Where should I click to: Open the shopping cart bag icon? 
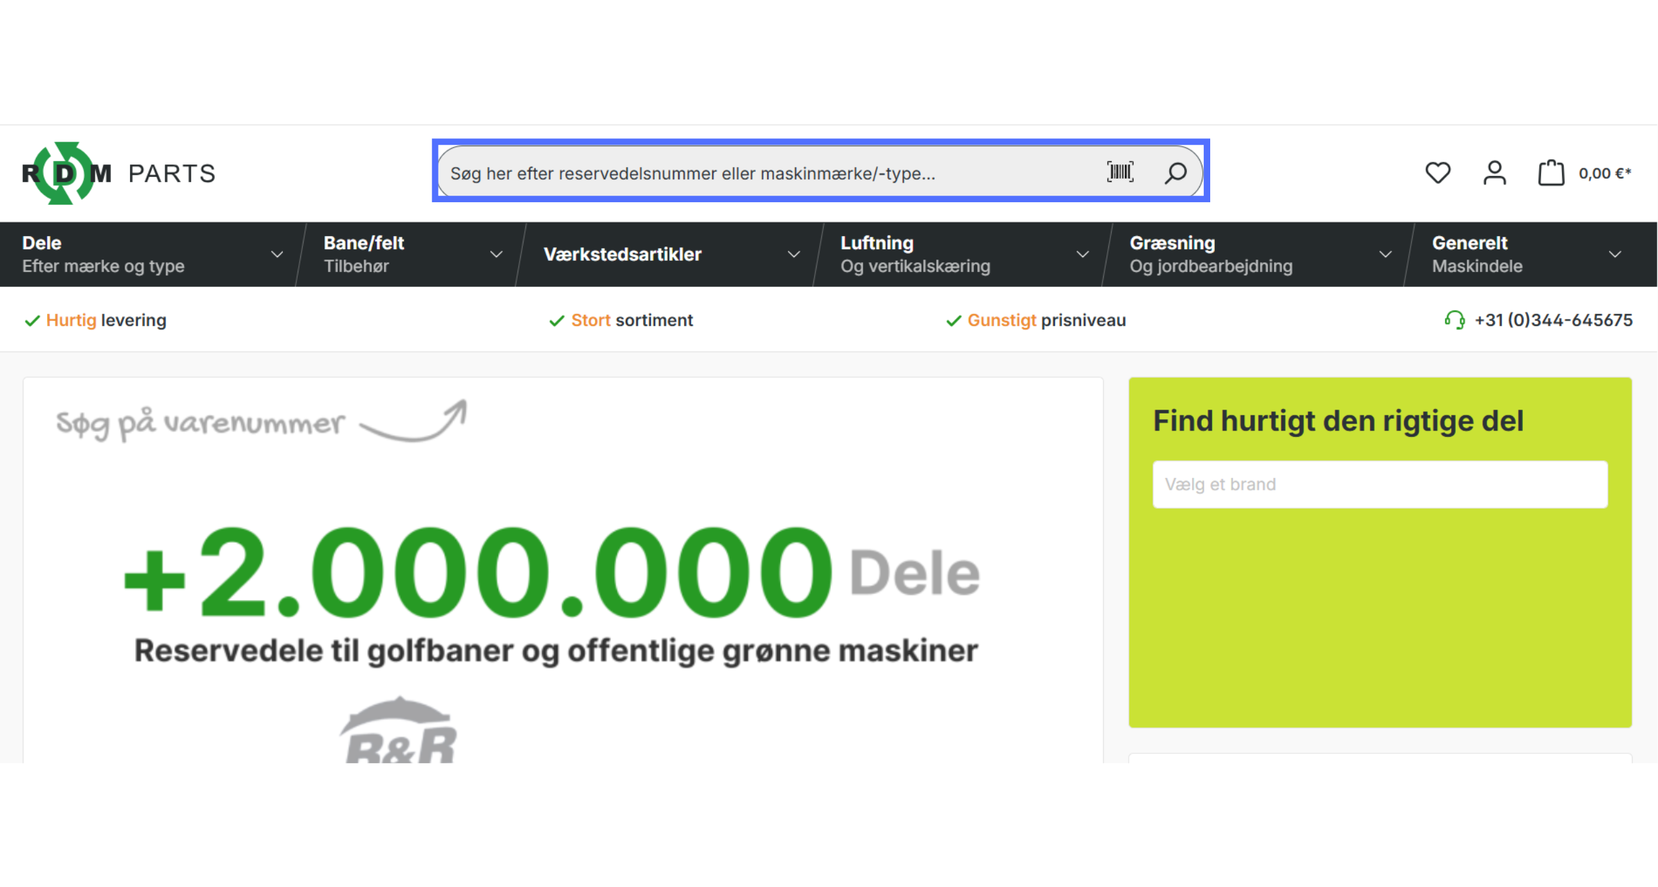point(1551,173)
